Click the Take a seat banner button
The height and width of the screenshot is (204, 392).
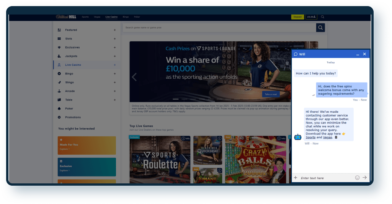[x=271, y=94]
